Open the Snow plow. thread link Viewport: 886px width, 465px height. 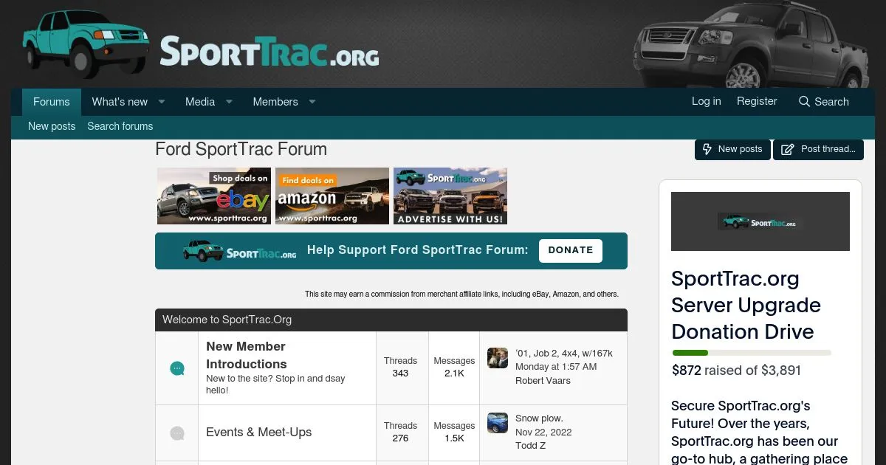coord(539,418)
